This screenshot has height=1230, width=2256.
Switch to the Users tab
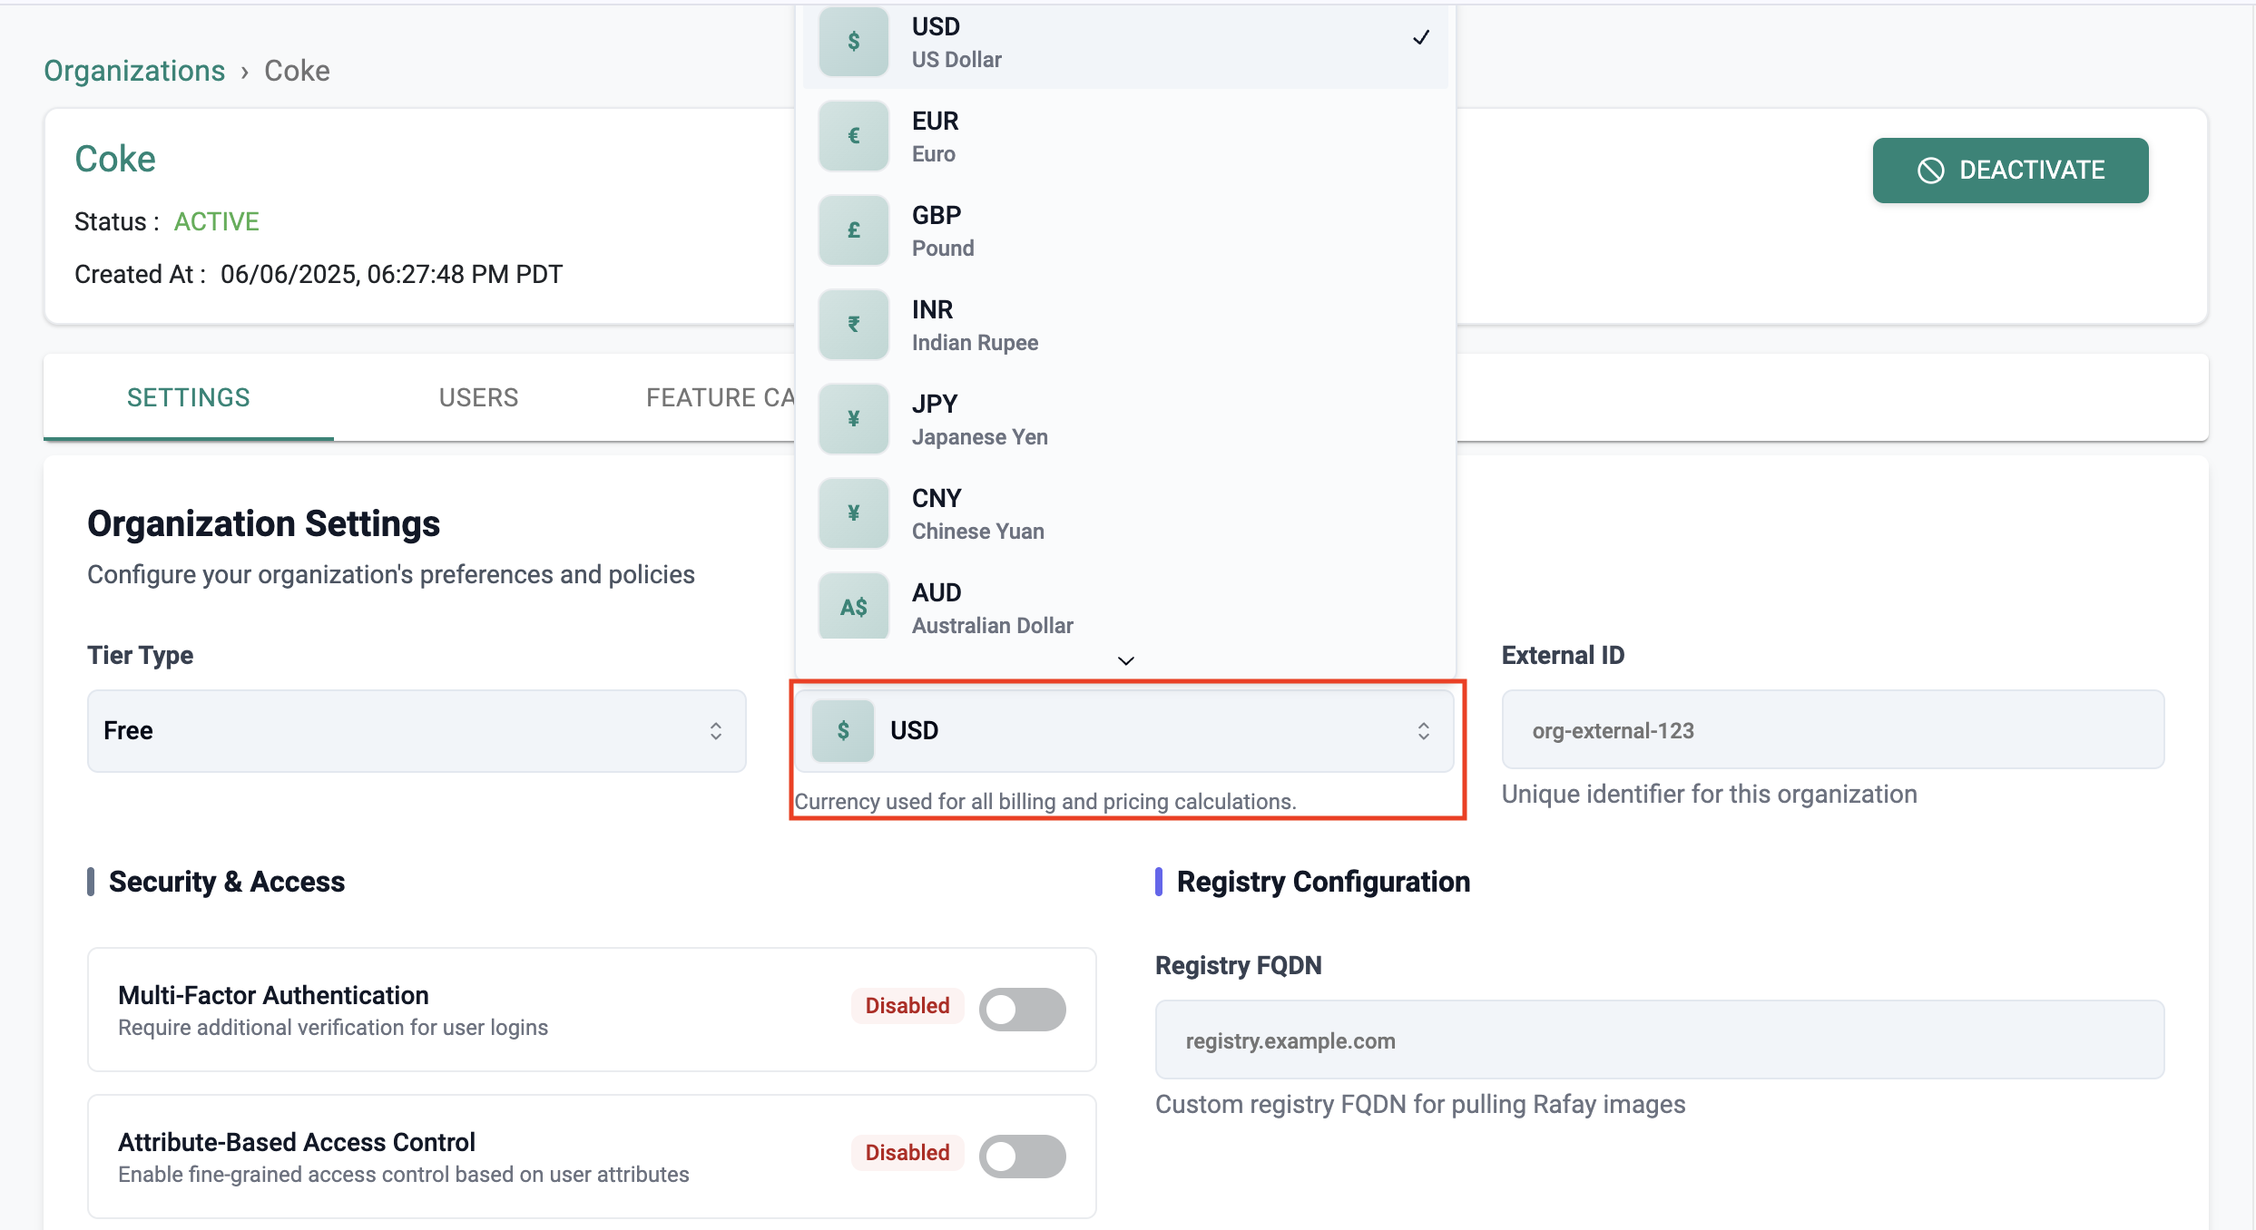(478, 397)
